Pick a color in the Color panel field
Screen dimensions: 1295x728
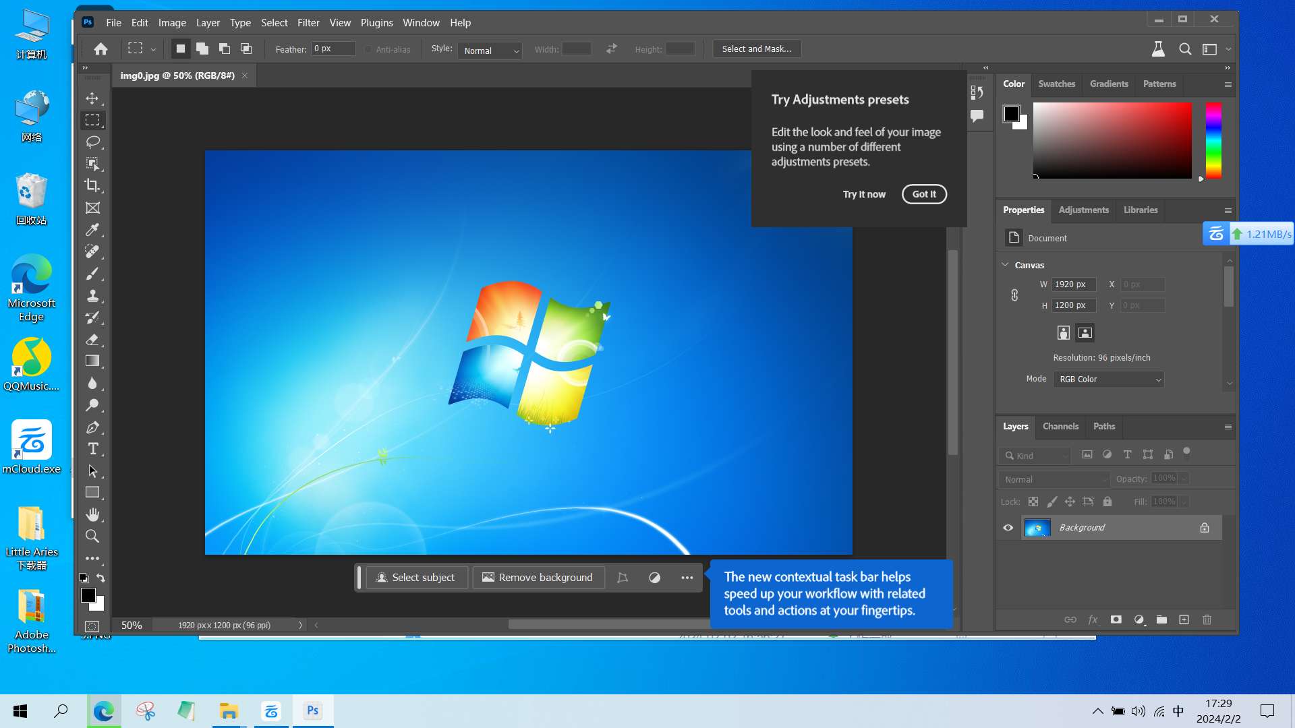tap(1112, 140)
